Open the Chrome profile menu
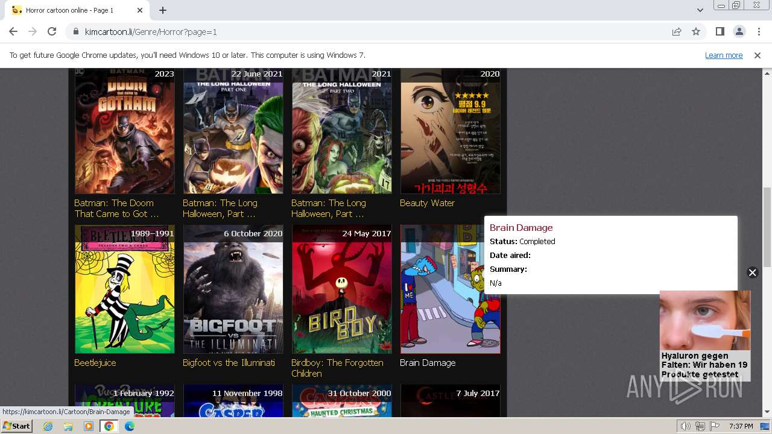The height and width of the screenshot is (434, 772). click(739, 31)
